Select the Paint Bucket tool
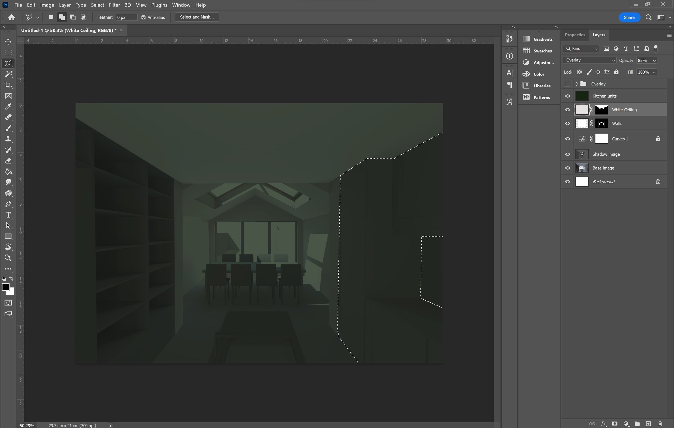674x428 pixels. coord(8,171)
